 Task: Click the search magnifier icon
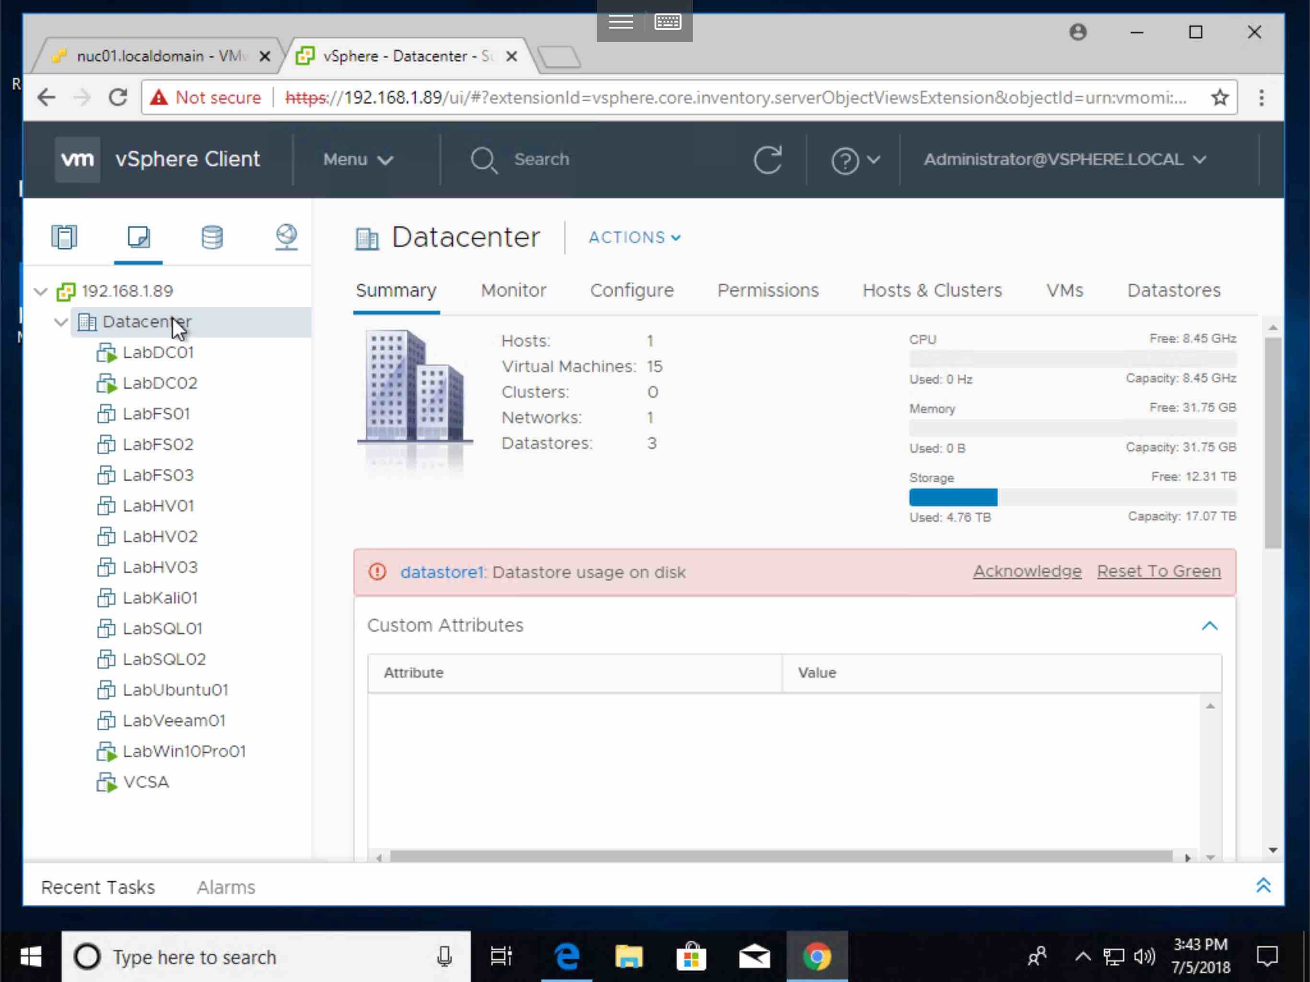coord(484,160)
